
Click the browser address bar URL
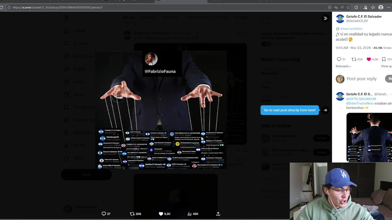point(58,7)
